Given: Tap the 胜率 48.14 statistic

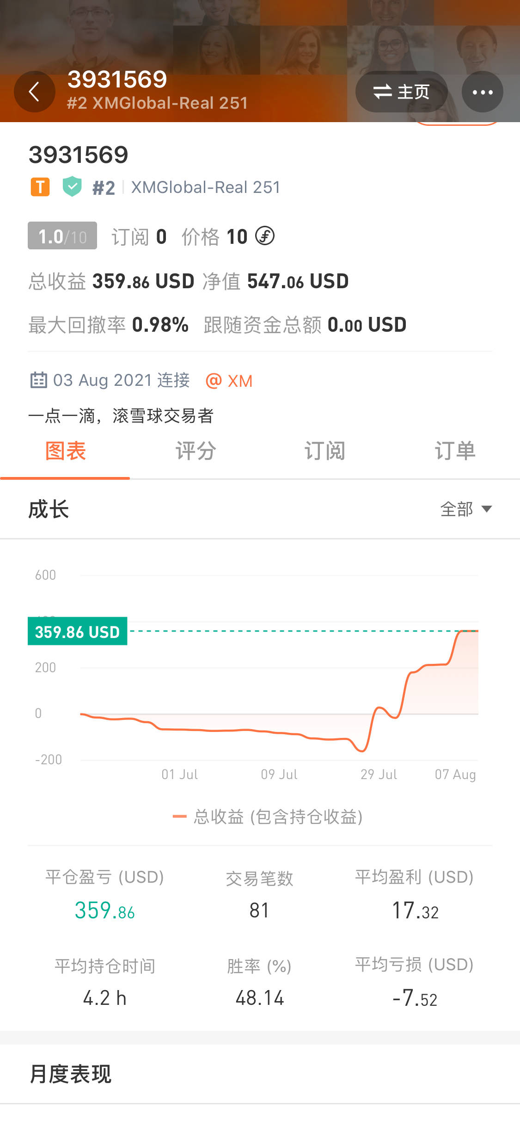Looking at the screenshot, I should point(259,983).
